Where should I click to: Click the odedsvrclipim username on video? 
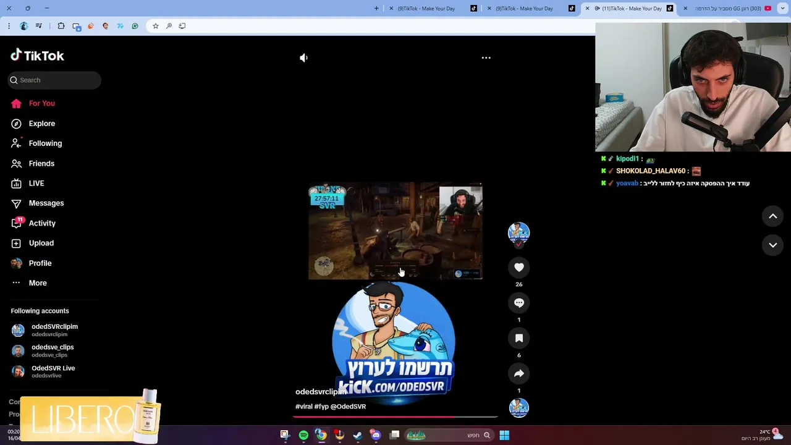tap(321, 392)
